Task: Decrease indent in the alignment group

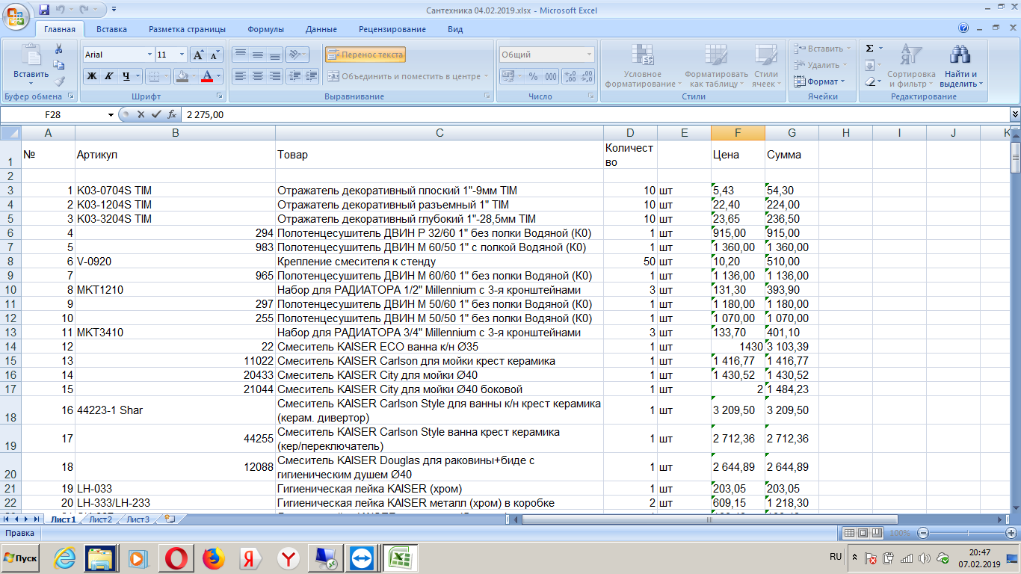Action: coord(294,75)
